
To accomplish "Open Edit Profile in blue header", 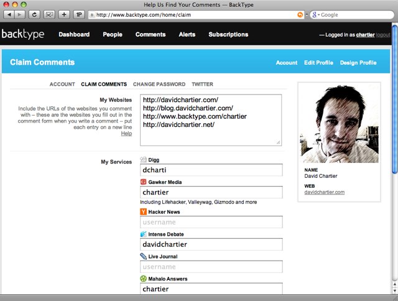I will (x=318, y=63).
